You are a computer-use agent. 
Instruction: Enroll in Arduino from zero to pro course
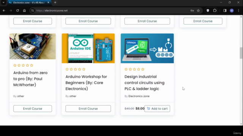[33, 108]
